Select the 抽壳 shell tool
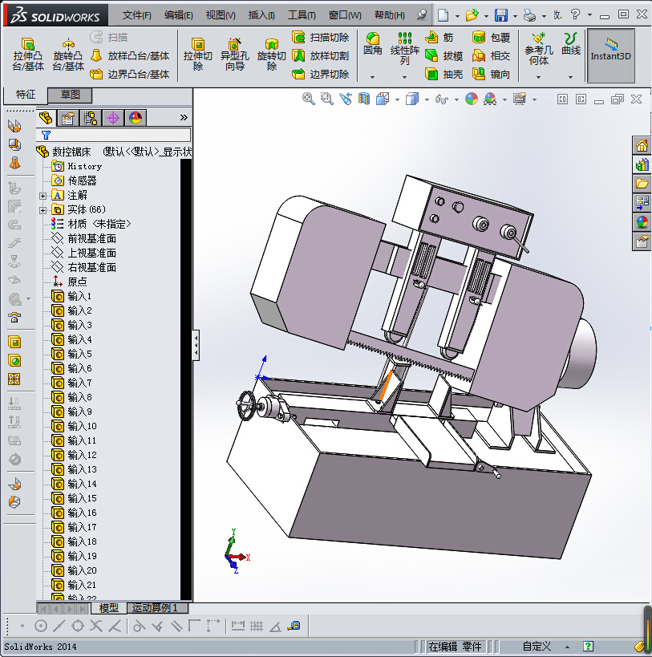The height and width of the screenshot is (657, 652). (x=443, y=74)
